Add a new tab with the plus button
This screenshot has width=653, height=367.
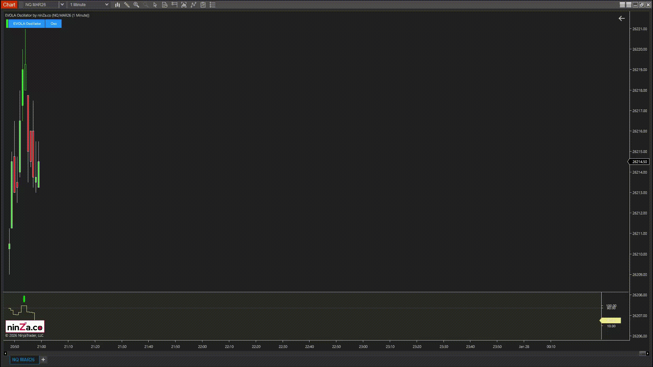pyautogui.click(x=43, y=360)
